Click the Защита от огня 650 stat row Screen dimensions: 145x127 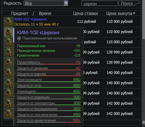[49, 85]
